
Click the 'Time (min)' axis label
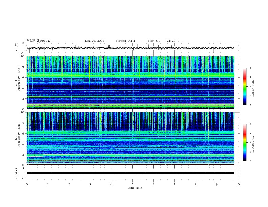pos(135,188)
